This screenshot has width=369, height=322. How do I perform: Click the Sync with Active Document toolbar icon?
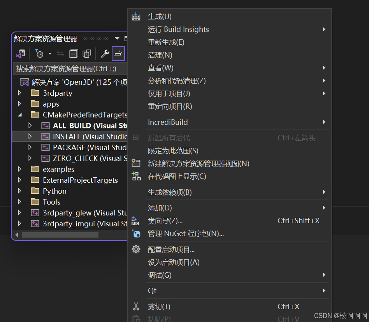pyautogui.click(x=60, y=53)
